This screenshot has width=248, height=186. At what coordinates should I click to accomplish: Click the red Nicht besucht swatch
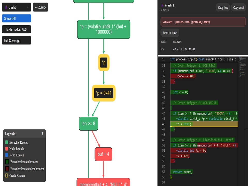click(x=6, y=149)
